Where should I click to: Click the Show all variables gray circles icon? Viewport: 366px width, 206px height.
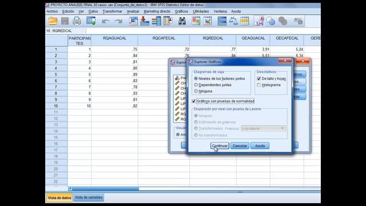coord(283,21)
